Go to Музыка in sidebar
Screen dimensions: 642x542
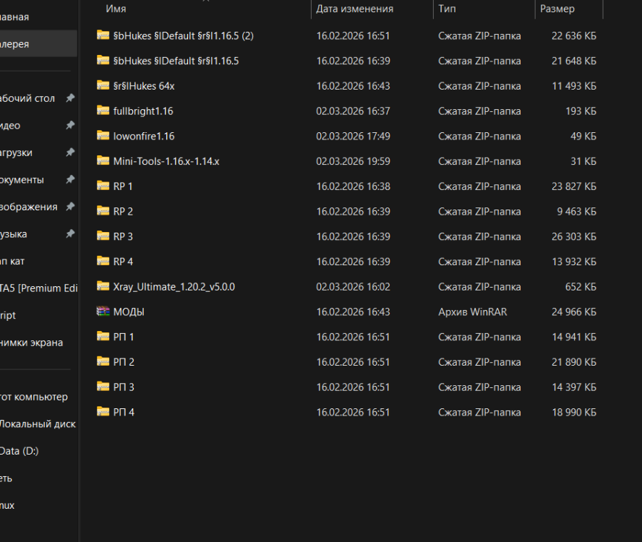tap(14, 234)
